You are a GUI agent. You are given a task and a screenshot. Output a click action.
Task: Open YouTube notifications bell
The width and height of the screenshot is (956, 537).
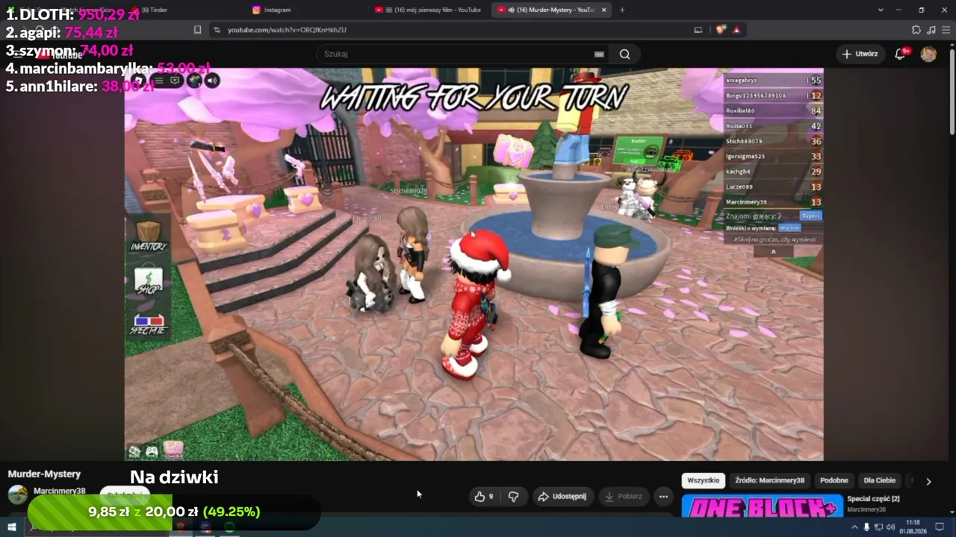[901, 54]
